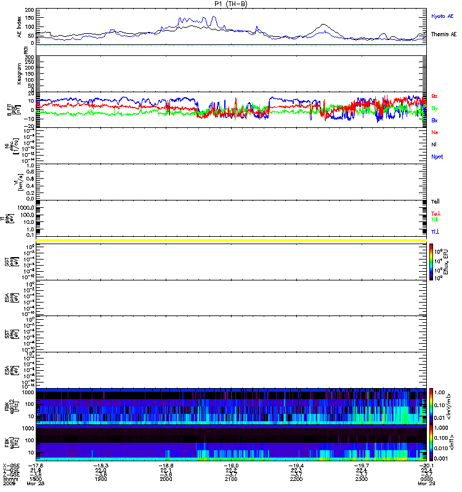462x492 pixels.
Task: Click the '1800' time axis label
Action: pos(36,479)
